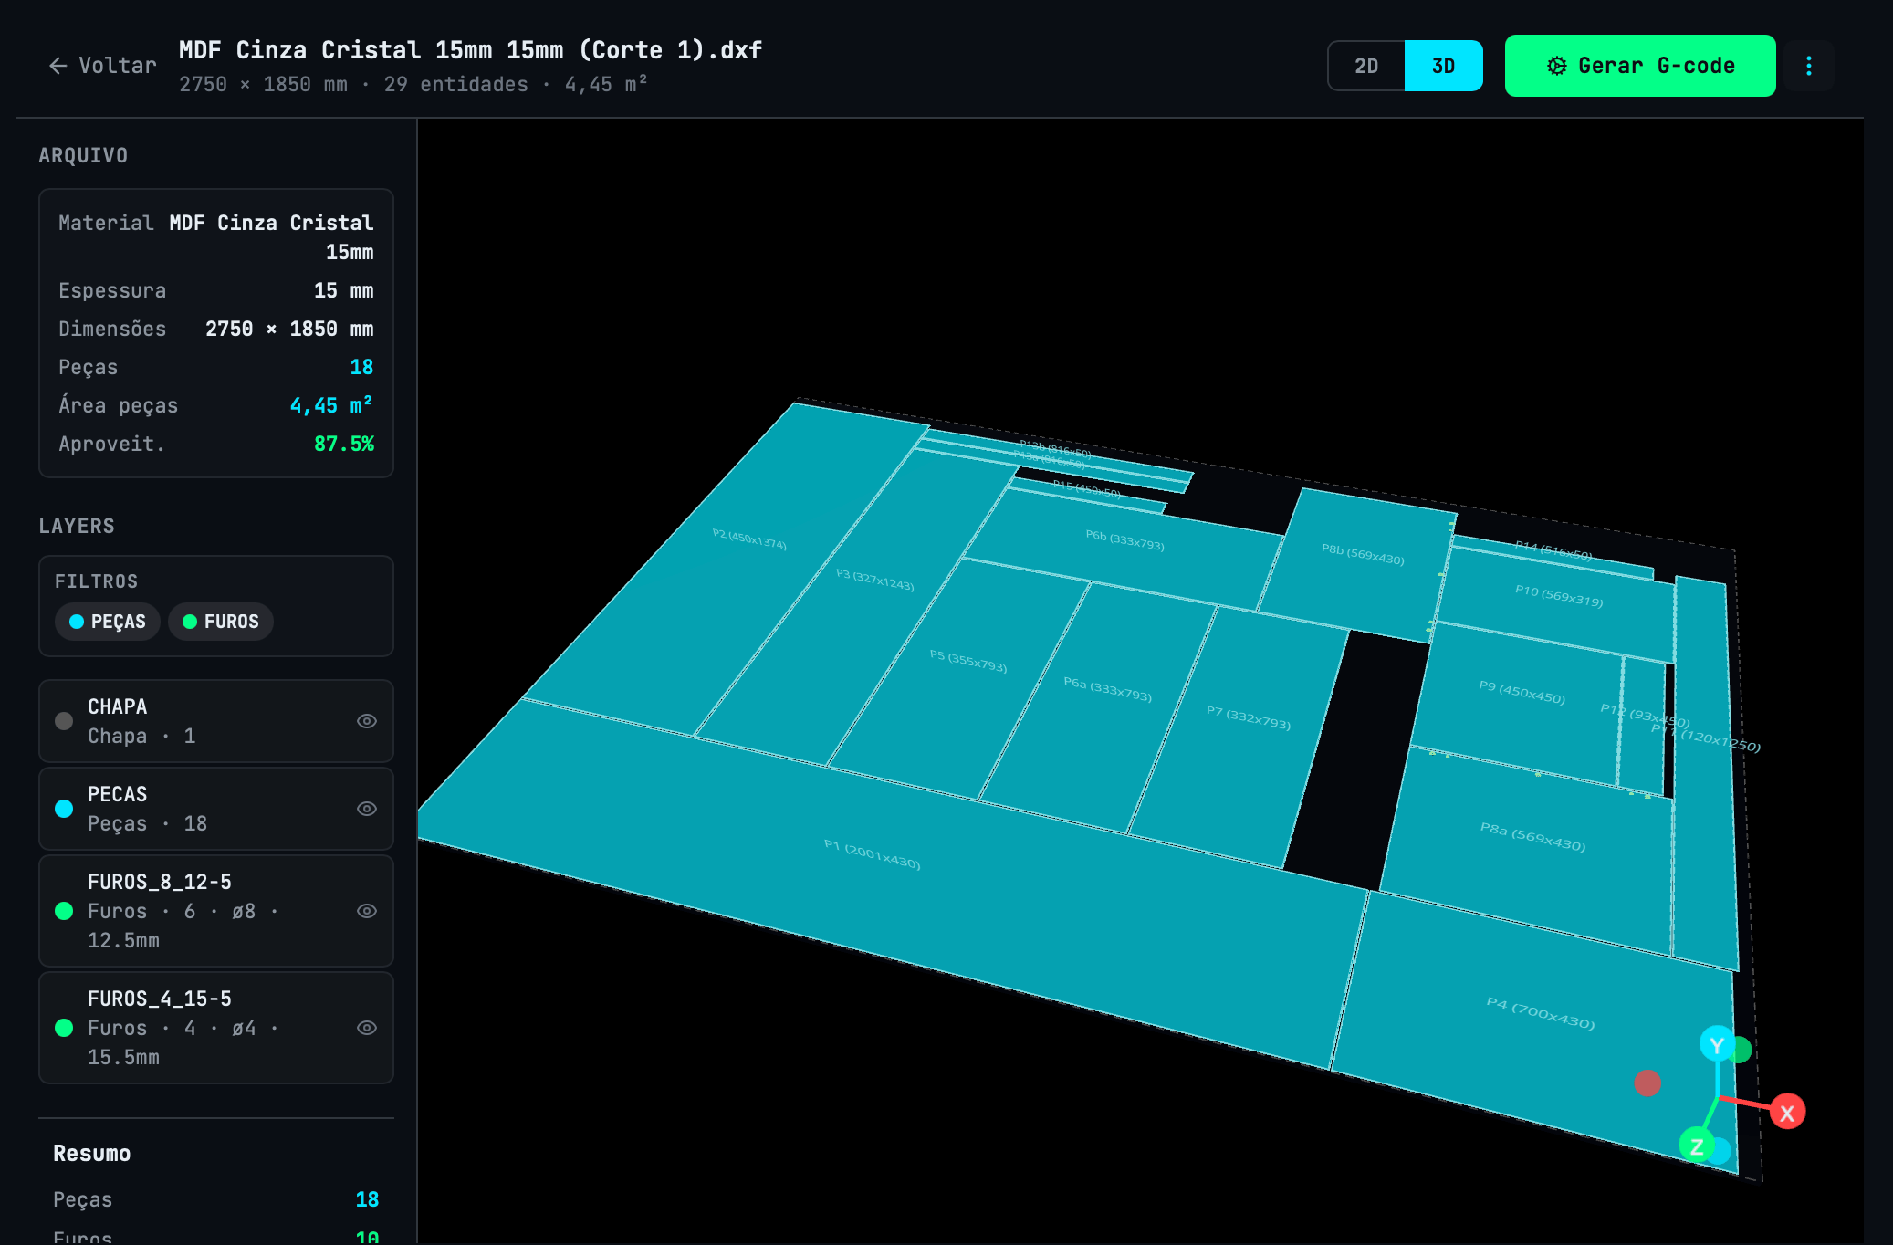
Task: Hide the CHAPA layer with eye icon
Action: 366,721
